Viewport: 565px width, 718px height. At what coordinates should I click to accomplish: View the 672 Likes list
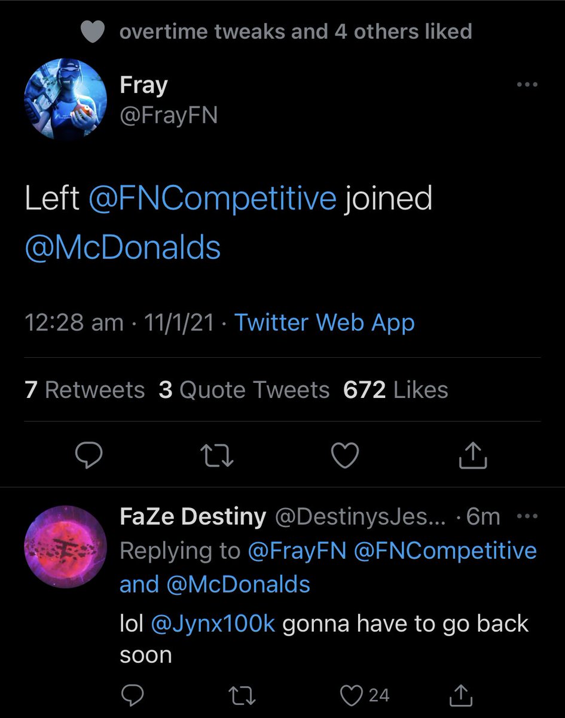[x=395, y=390]
